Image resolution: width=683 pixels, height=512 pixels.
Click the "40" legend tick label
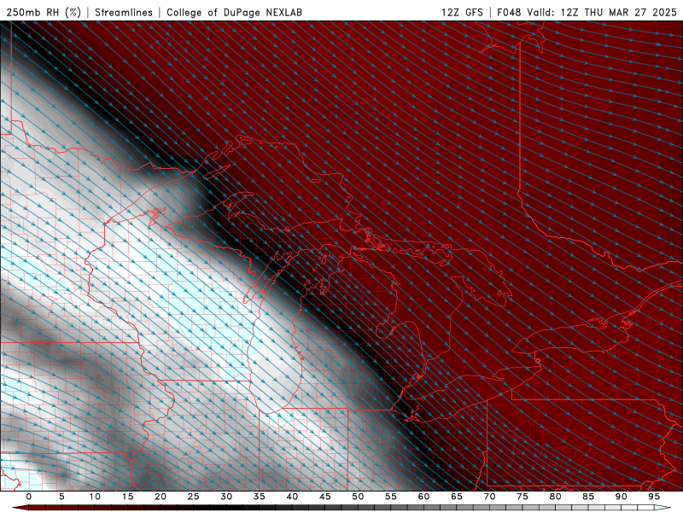click(292, 497)
